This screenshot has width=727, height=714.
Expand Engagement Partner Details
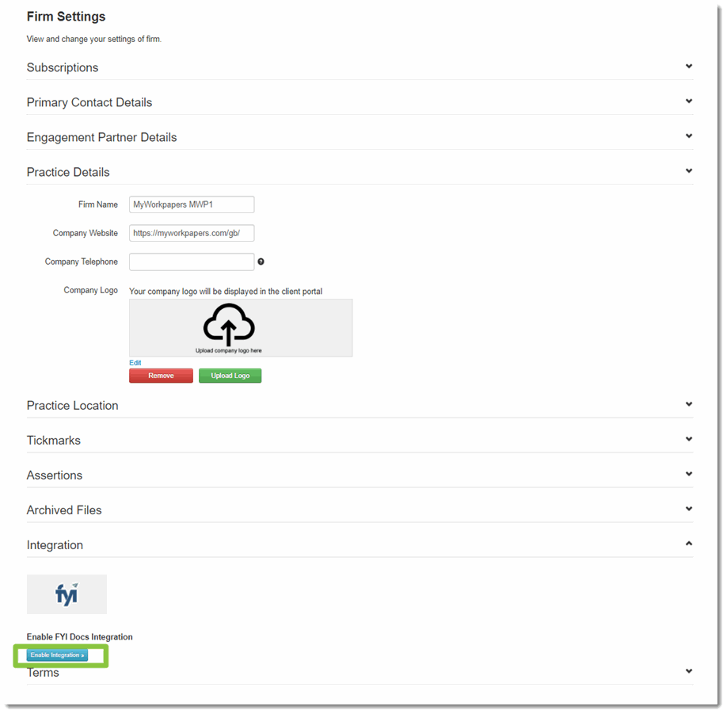(687, 136)
